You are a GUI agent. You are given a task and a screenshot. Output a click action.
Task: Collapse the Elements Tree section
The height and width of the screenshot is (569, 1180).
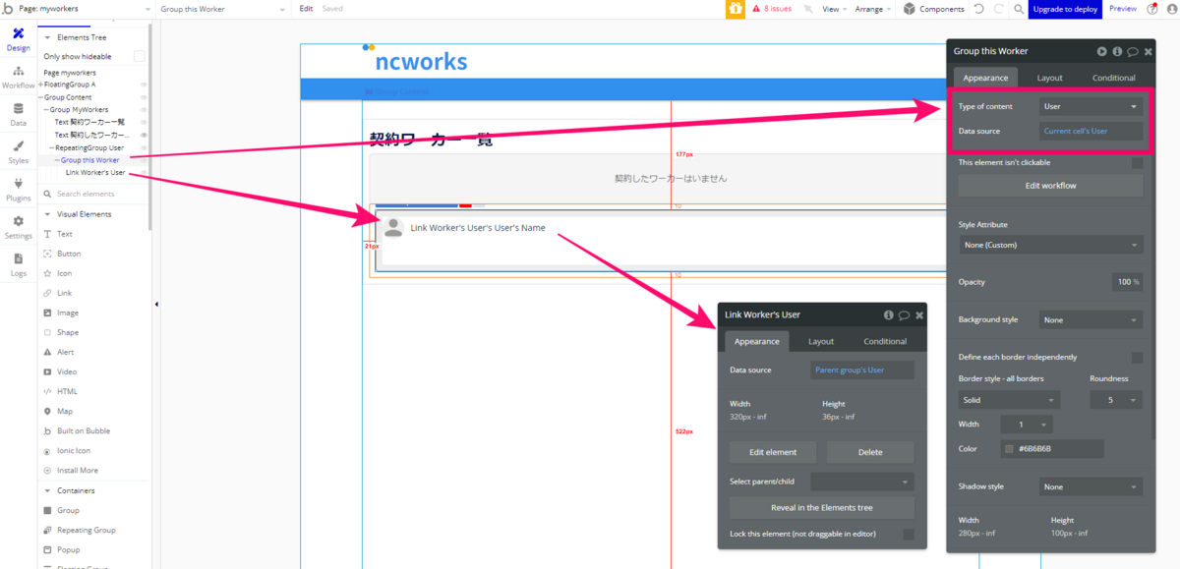(47, 37)
